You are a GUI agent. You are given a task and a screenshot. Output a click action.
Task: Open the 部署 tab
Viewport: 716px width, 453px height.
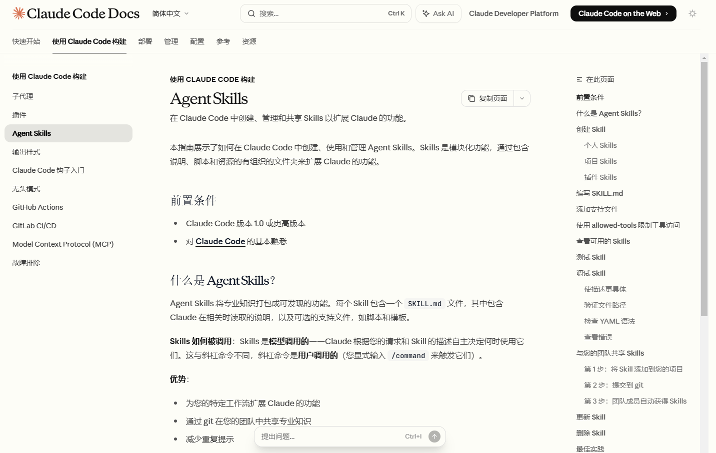click(x=145, y=41)
